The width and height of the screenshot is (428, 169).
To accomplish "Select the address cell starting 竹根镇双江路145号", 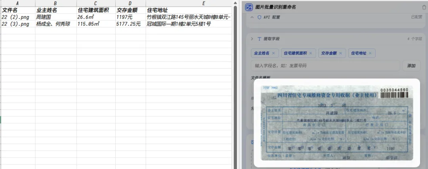I will [189, 17].
